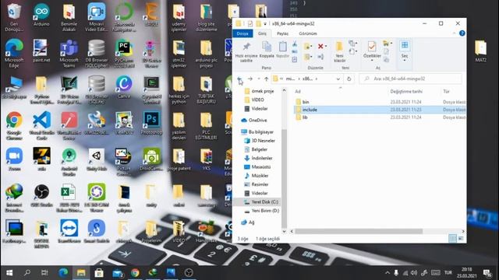Select Yeni Birim (D:) in navigation pane
This screenshot has height=280, width=499.
point(265,211)
